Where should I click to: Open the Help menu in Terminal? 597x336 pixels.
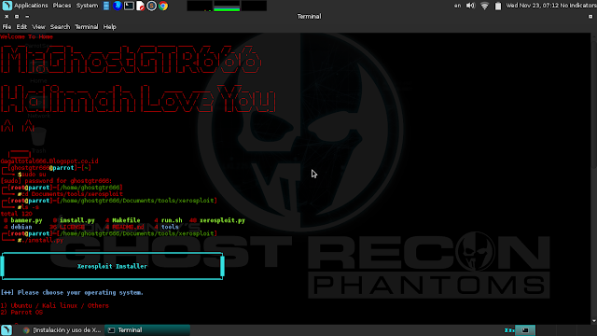pos(109,27)
